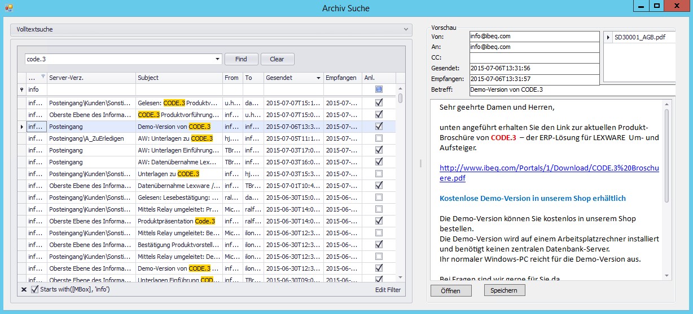This screenshot has width=693, height=314.
Task: Click the Subject filter row cell
Action: coord(179,89)
